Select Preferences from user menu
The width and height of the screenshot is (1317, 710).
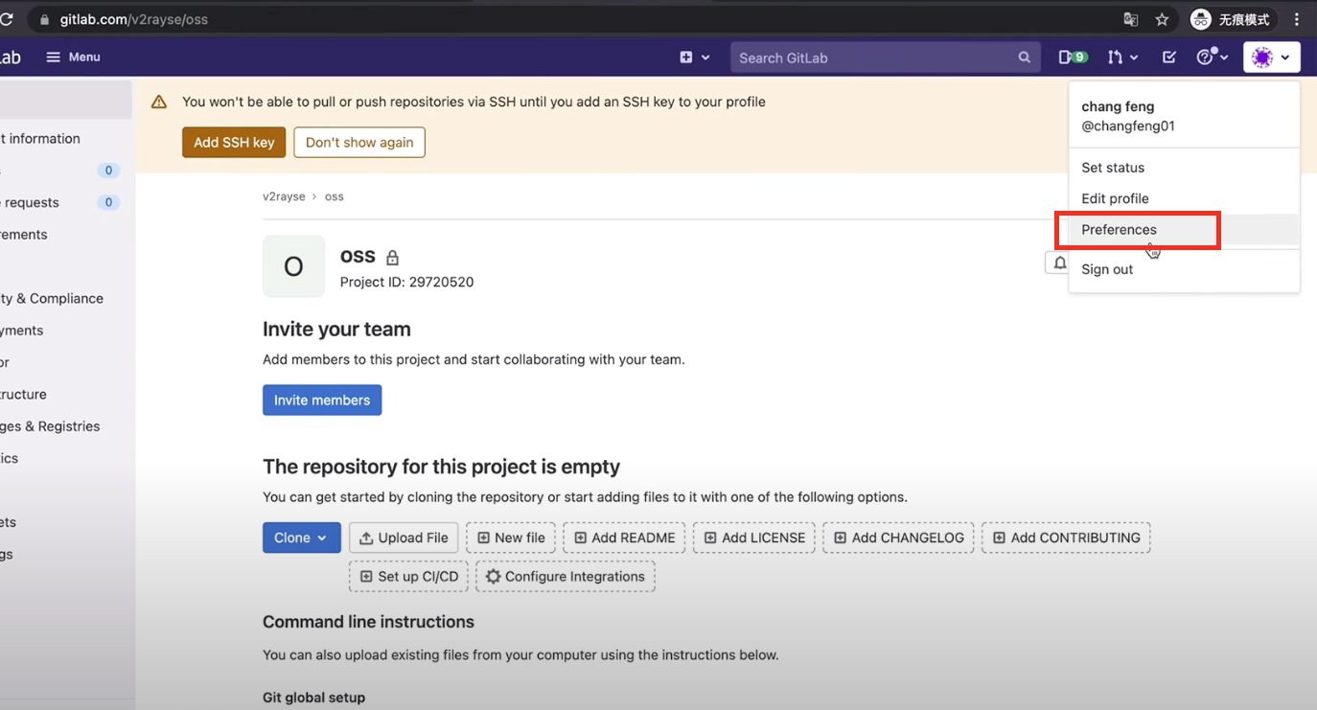(x=1119, y=230)
